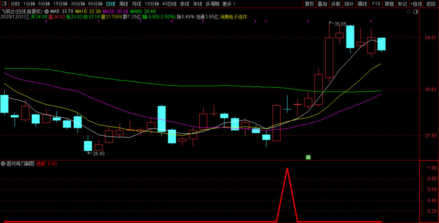Switch to the 日线 daily chart tab
The image size is (439, 223).
tap(110, 4)
